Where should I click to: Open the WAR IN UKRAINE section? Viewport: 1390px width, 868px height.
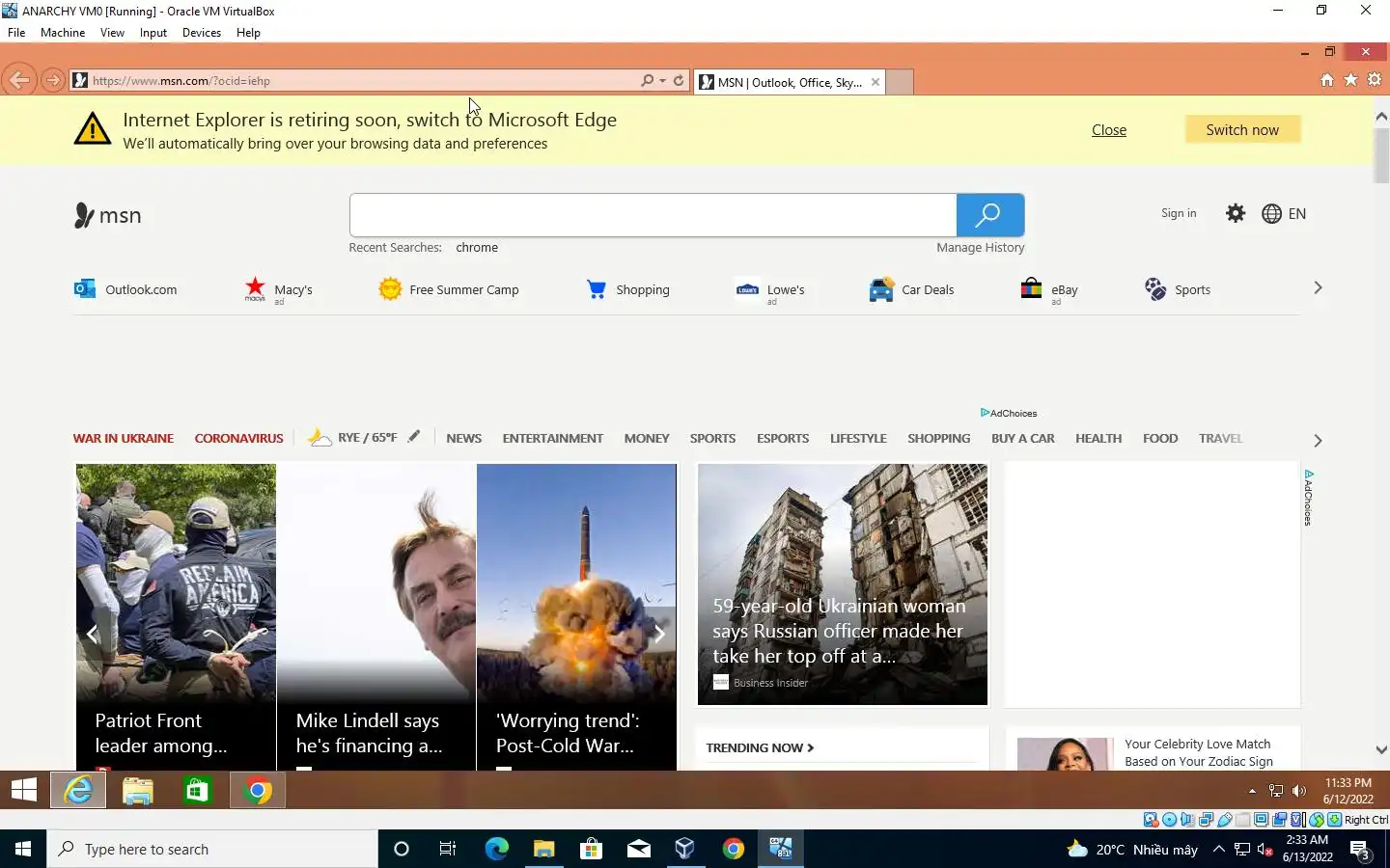[124, 438]
